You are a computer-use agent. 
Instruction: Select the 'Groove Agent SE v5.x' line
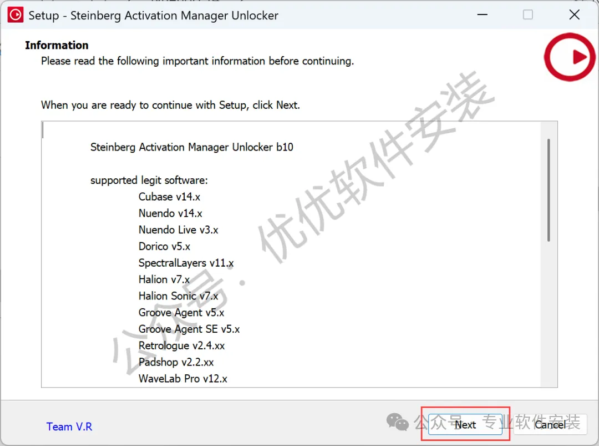pos(189,329)
